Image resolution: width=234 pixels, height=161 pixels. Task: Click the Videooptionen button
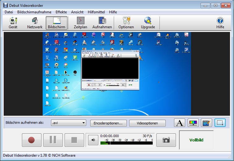[x=147, y=123]
